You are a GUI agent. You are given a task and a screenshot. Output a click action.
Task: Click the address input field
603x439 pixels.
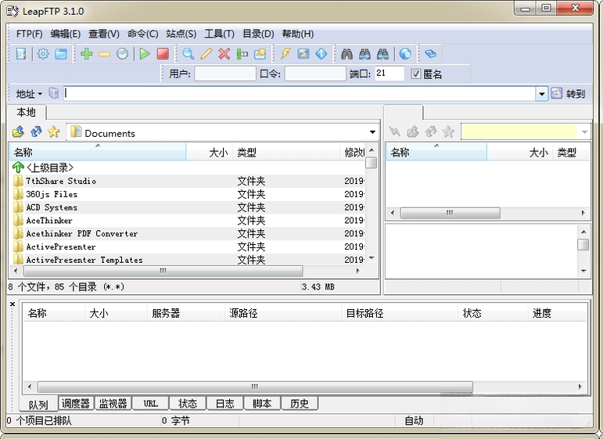click(x=300, y=93)
